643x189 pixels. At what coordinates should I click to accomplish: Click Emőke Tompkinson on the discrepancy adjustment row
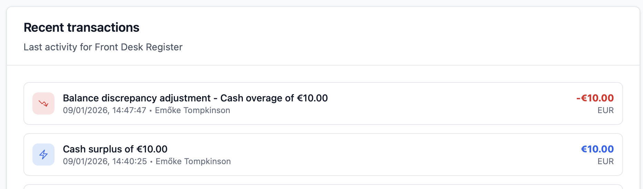pos(192,110)
